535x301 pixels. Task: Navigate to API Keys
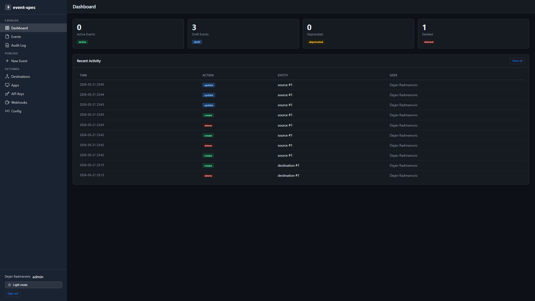(x=33, y=94)
